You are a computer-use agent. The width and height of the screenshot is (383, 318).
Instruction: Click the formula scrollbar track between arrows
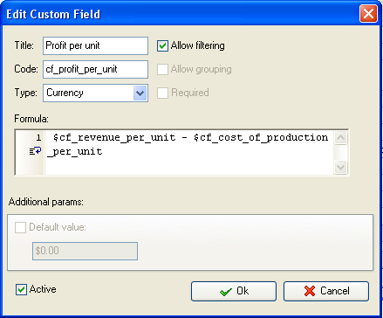[x=340, y=152]
